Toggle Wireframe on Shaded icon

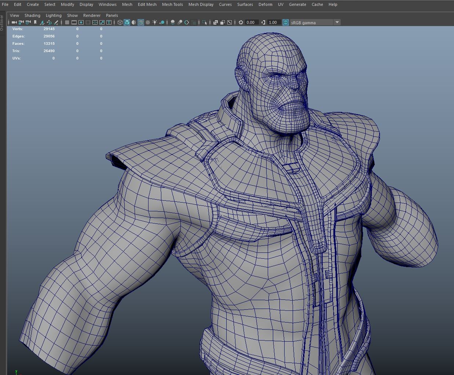141,22
